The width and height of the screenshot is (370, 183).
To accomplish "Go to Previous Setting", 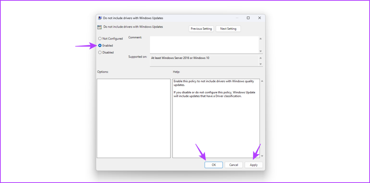I will [x=201, y=29].
